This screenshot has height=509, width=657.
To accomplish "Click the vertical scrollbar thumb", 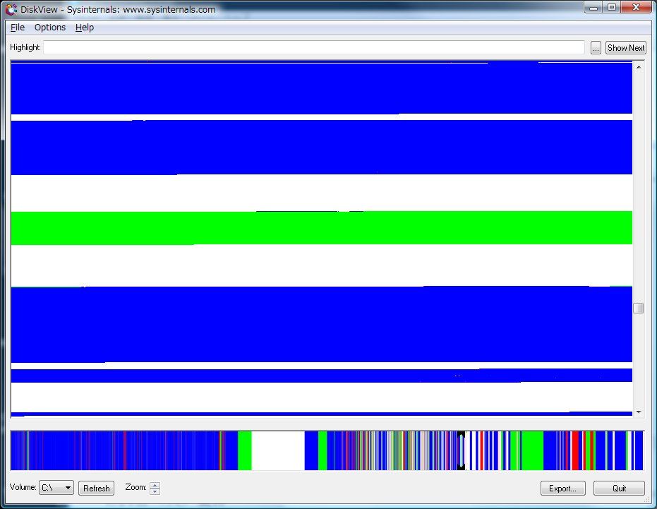I will [x=639, y=309].
